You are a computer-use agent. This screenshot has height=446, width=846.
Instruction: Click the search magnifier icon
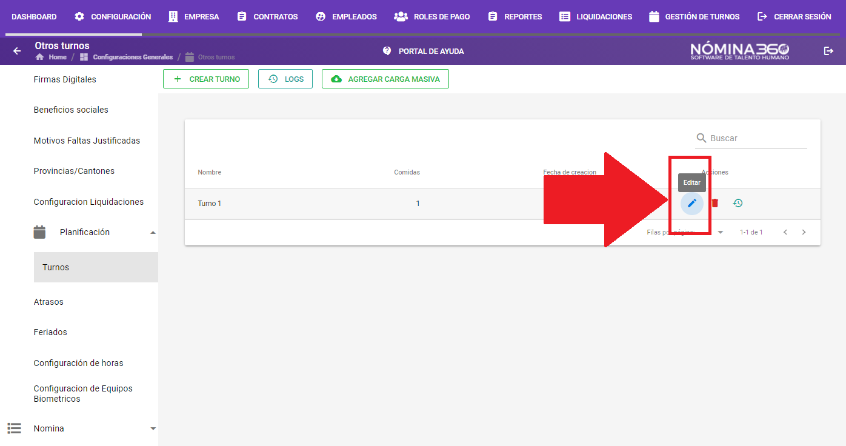[702, 138]
